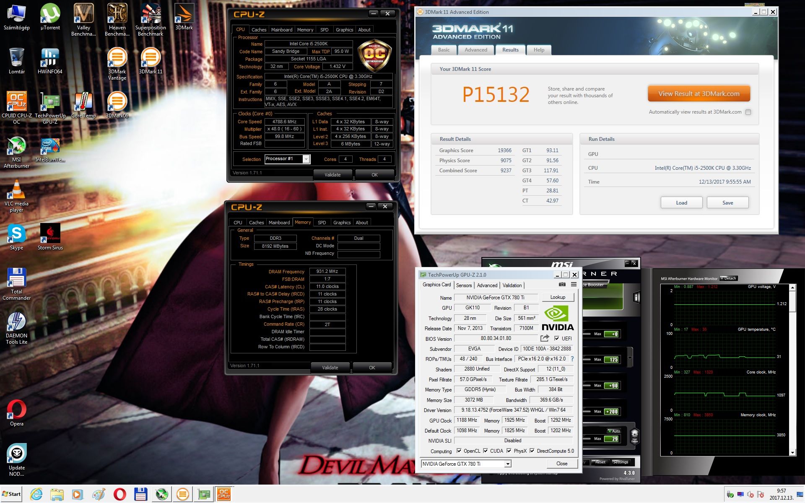Toggle the UEFI checkbox in GPU-Z

[x=557, y=338]
